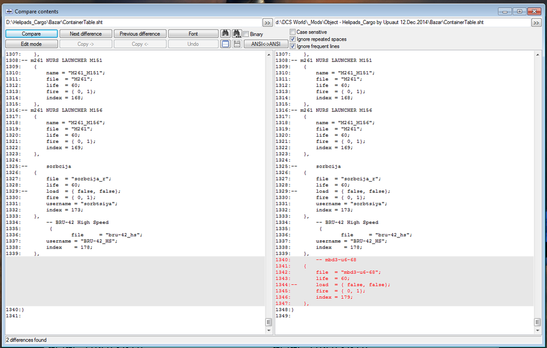Click right pane line 1338 'index = 178;'
The image size is (547, 348).
point(339,247)
